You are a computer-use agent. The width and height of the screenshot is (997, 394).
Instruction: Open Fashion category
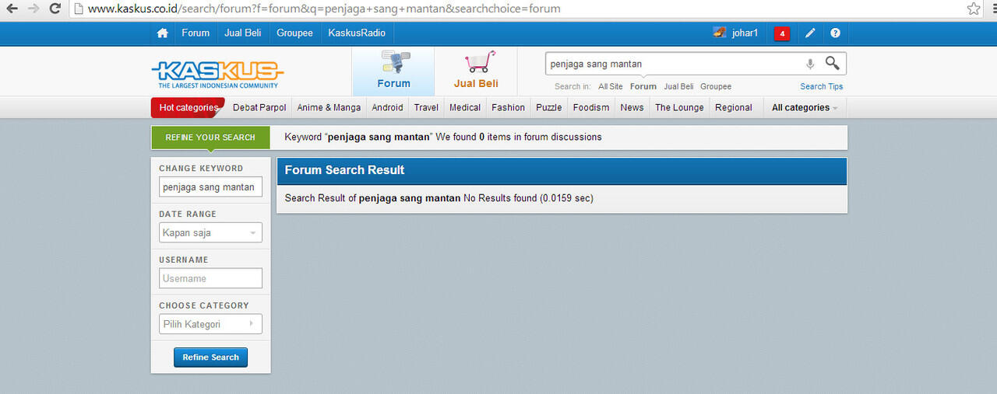tap(508, 107)
